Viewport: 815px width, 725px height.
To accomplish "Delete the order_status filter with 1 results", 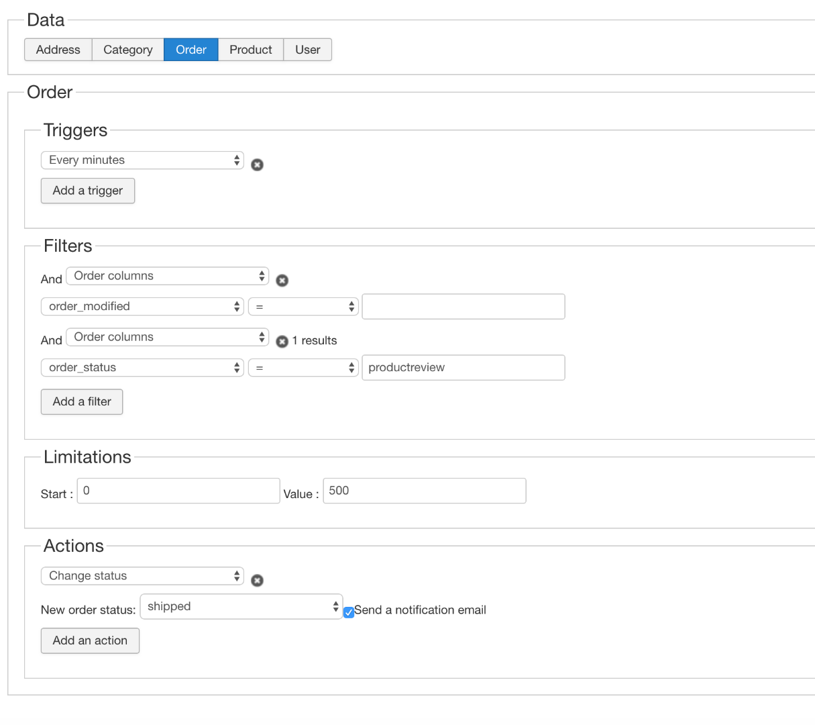I will coord(282,341).
